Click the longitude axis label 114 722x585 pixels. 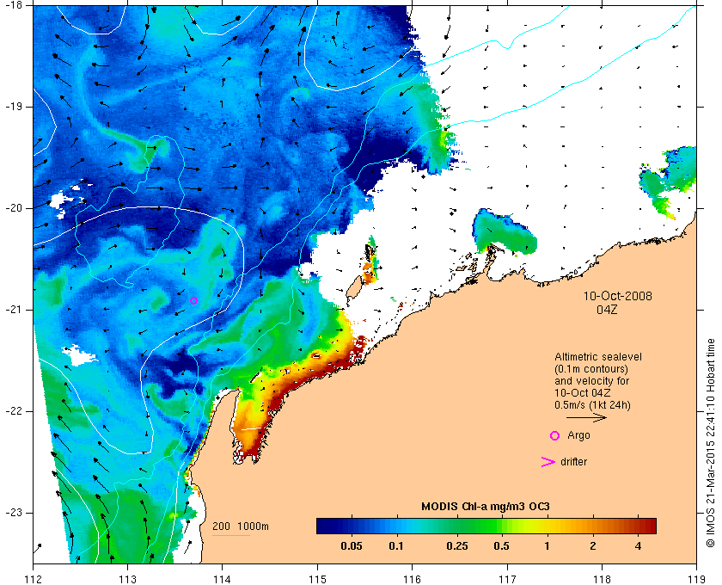223,580
